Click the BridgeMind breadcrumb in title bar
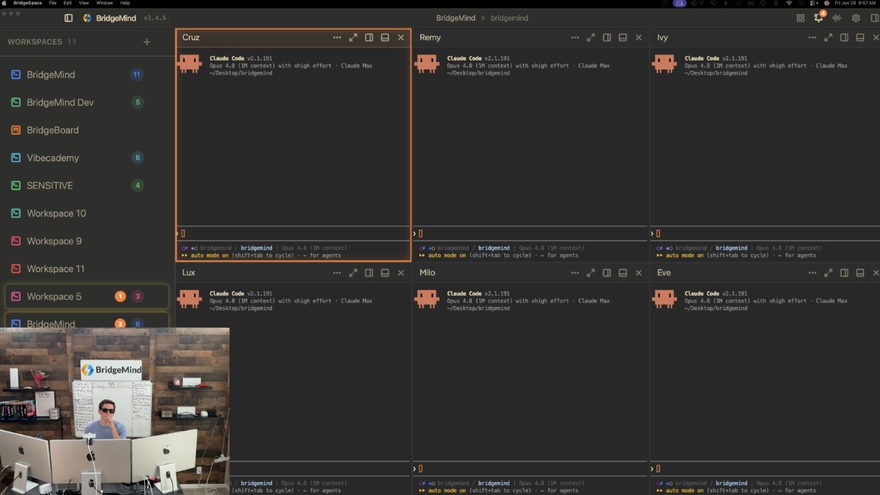880x495 pixels. point(456,18)
